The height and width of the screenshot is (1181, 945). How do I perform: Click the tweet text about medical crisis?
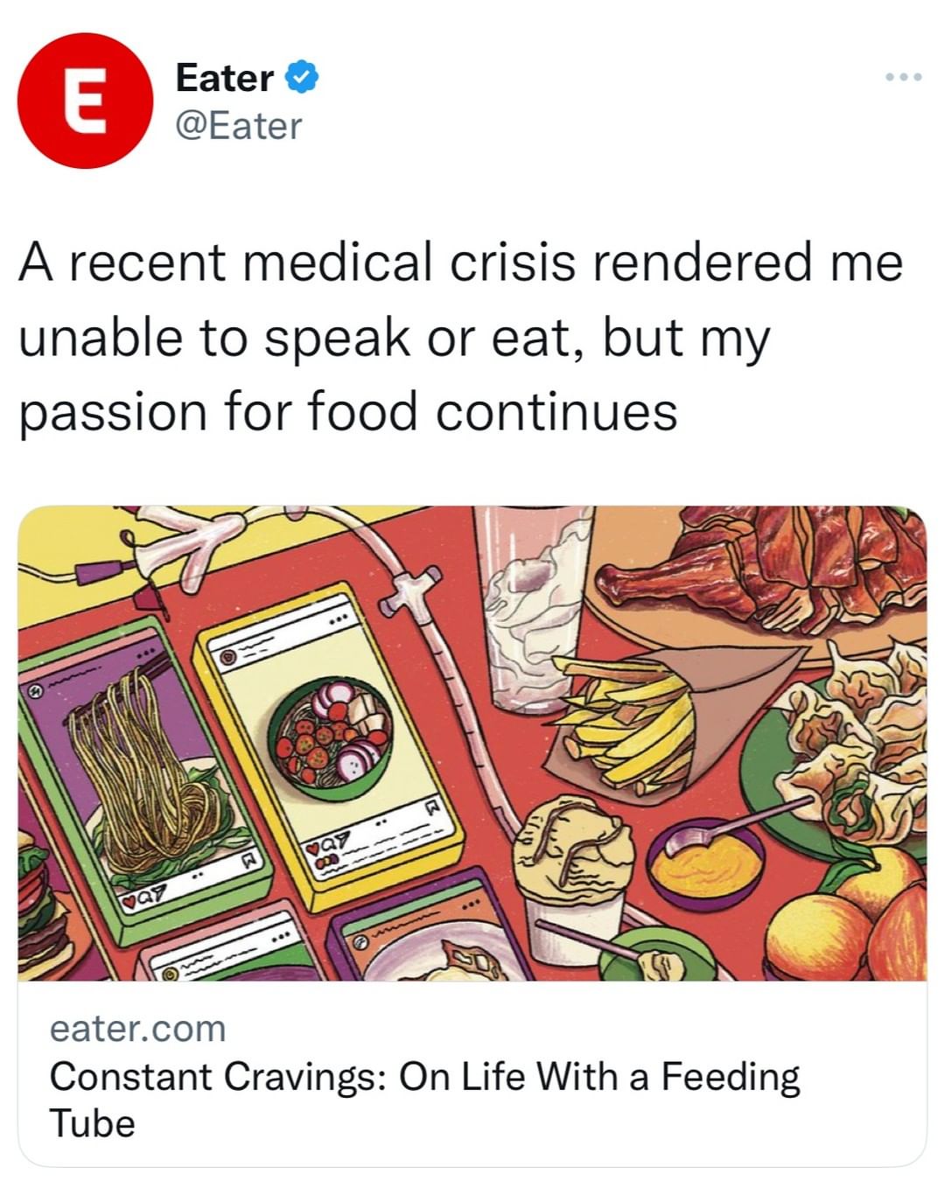click(459, 337)
